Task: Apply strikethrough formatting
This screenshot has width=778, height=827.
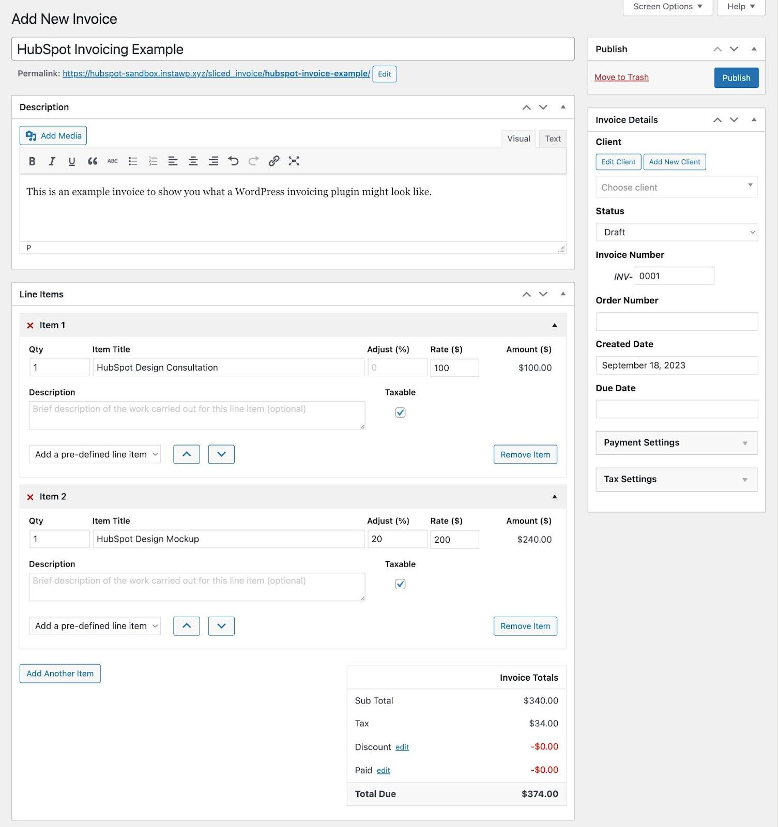Action: click(112, 161)
